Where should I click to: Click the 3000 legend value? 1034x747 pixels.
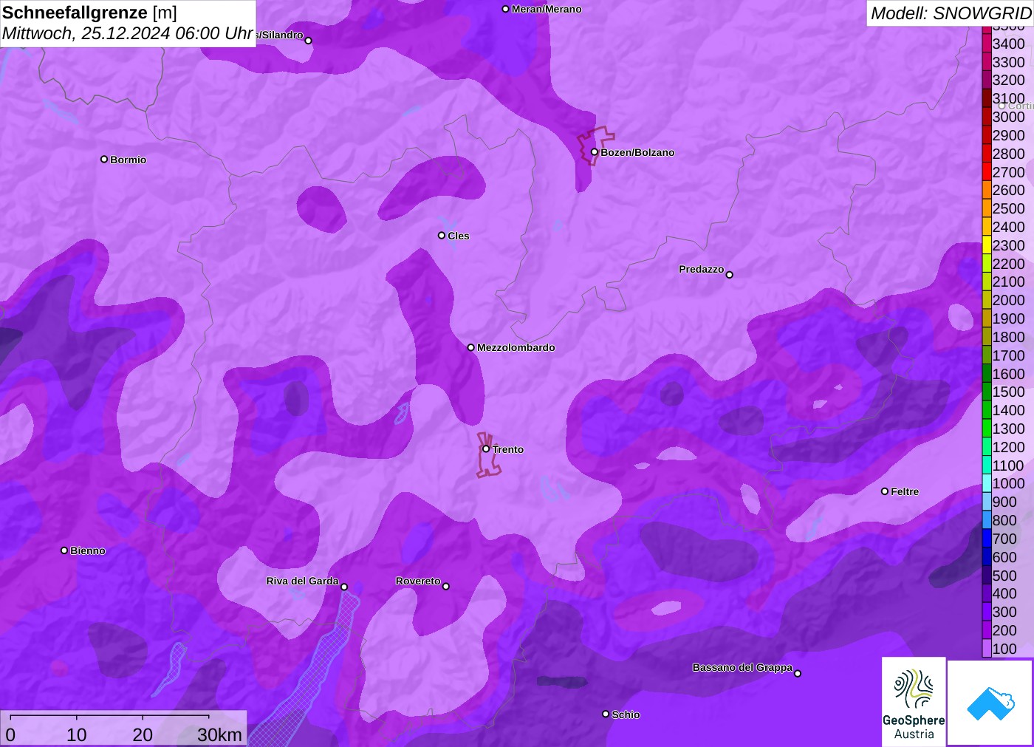1008,117
